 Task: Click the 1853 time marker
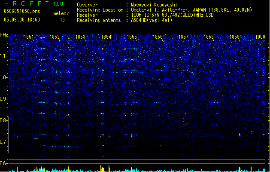pos(80,37)
